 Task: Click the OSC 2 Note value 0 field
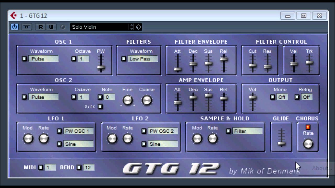pos(110,97)
